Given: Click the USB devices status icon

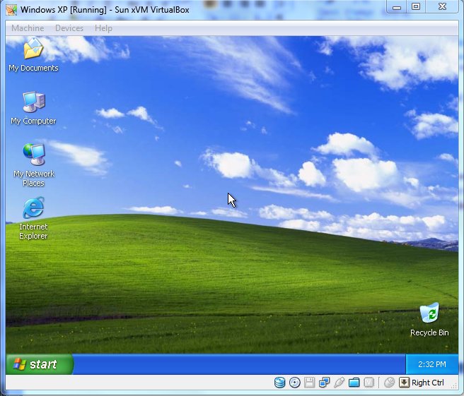Looking at the screenshot, I should [339, 383].
